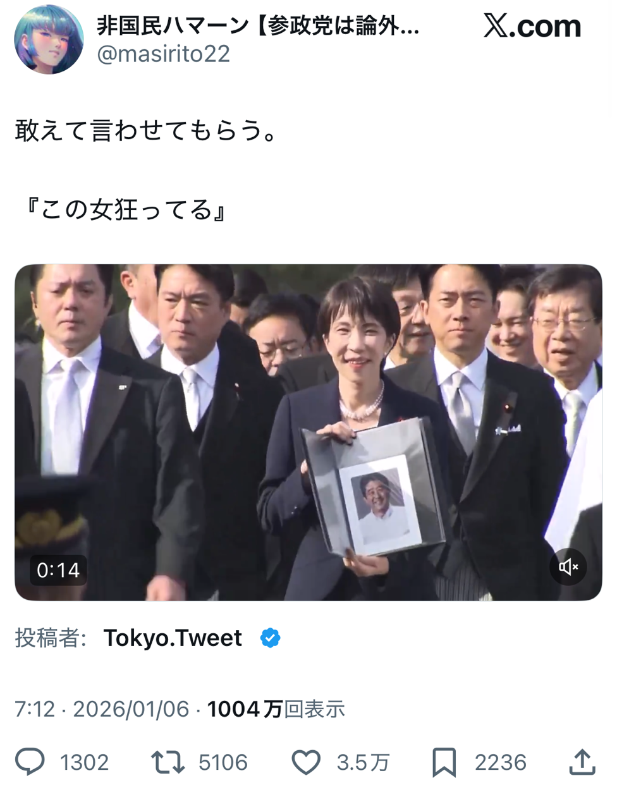Click the reply speech bubble icon
Screen dimensions: 617x809
[30, 762]
